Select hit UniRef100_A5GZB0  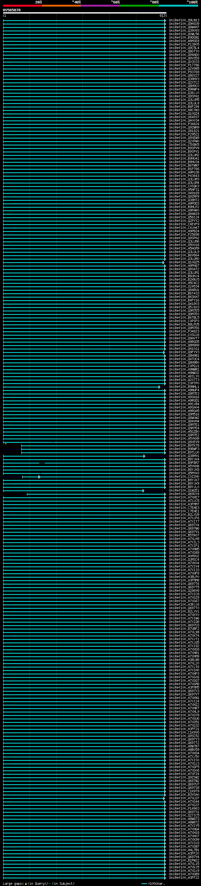coord(184,432)
